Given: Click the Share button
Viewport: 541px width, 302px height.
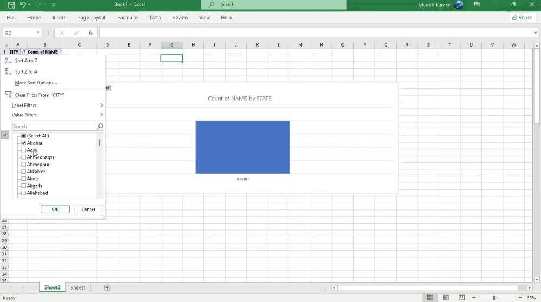Looking at the screenshot, I should [522, 18].
